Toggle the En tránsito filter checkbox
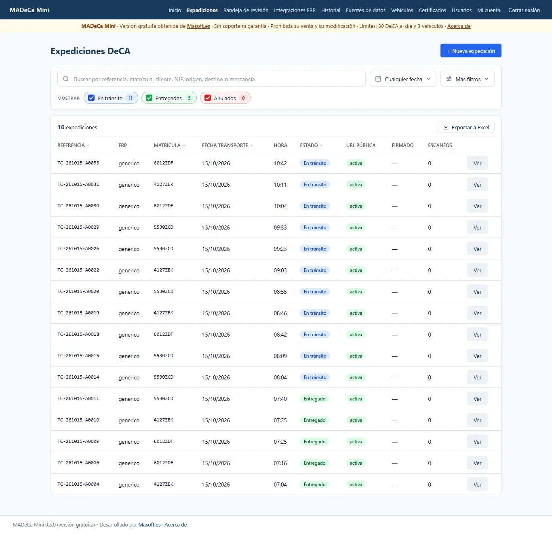The width and height of the screenshot is (552, 535). click(x=91, y=98)
